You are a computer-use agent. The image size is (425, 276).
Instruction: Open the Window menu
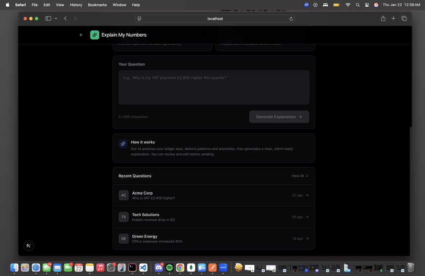[x=120, y=5]
